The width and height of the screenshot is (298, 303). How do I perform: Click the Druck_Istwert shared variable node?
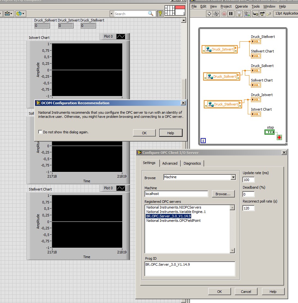click(x=220, y=49)
